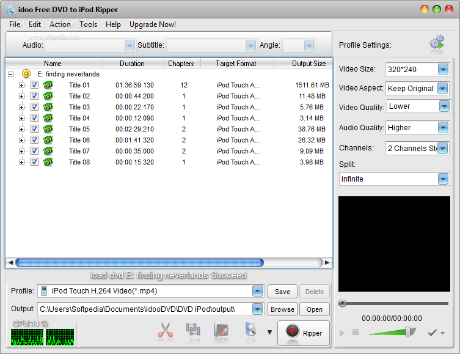Click the DVD disc icon for finding neverlands

click(x=26, y=74)
